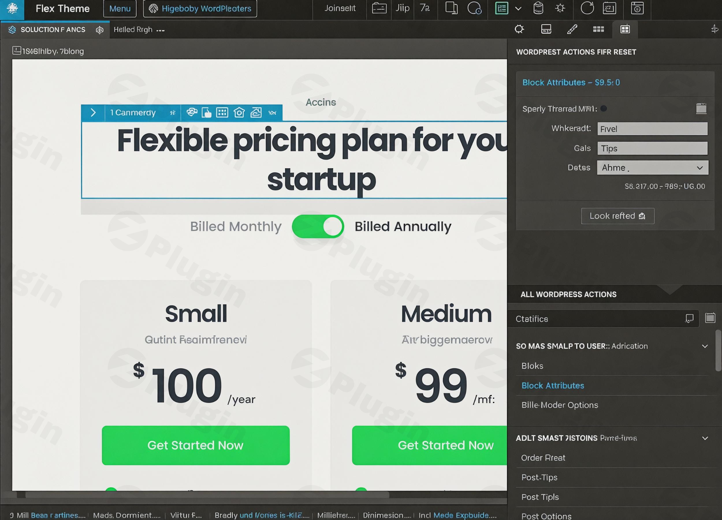Image resolution: width=722 pixels, height=520 pixels.
Task: Select Block Attributes in actions list
Action: point(553,386)
